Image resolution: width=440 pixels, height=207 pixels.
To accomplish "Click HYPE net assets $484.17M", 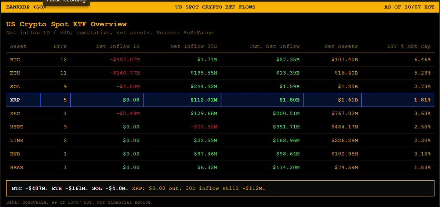I will pos(345,127).
